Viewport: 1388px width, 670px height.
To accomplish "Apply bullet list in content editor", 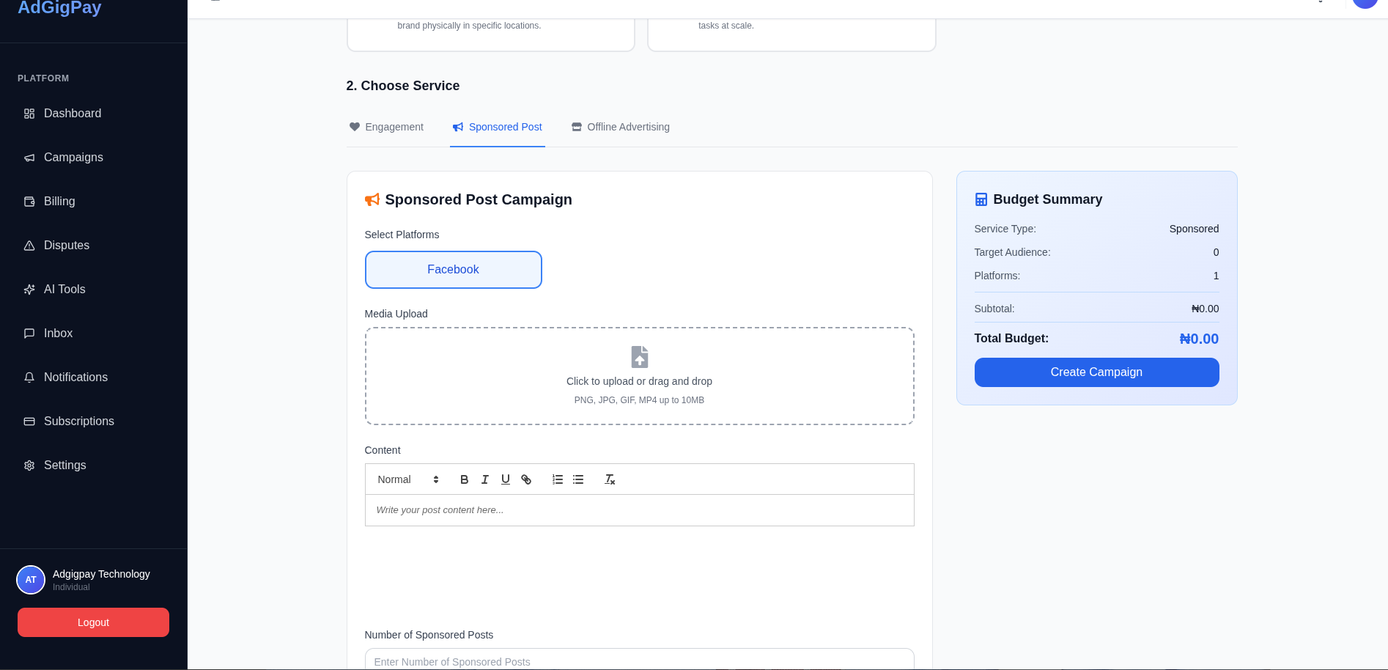I will pyautogui.click(x=578, y=479).
